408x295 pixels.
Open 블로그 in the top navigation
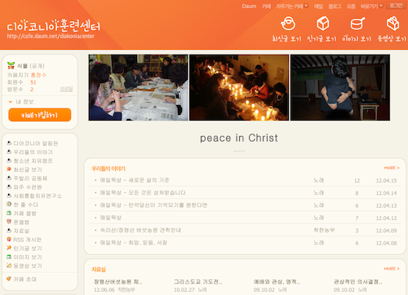tap(335, 6)
